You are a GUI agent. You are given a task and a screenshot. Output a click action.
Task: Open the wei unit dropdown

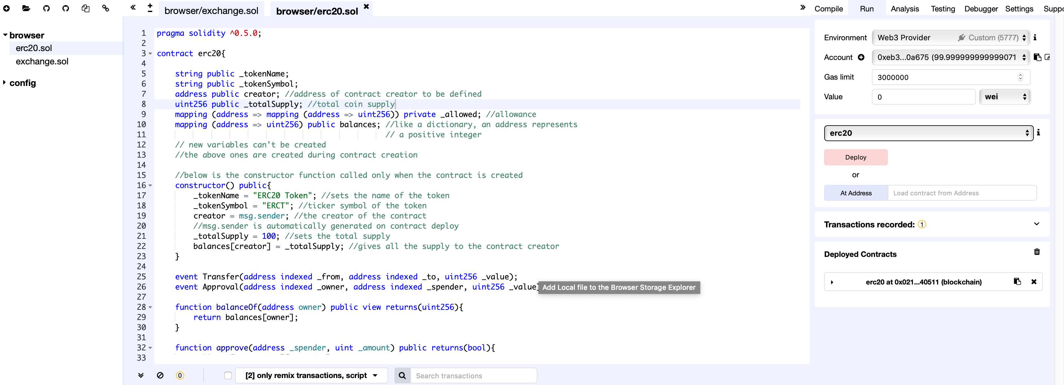pyautogui.click(x=1005, y=97)
